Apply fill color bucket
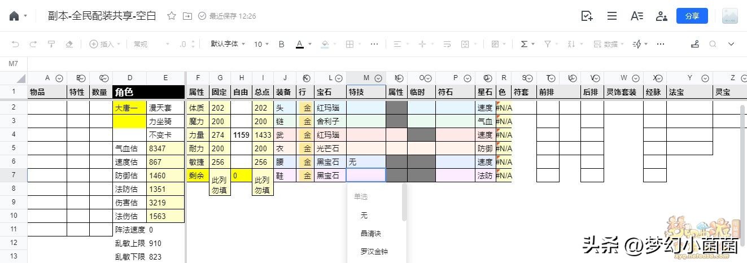The width and height of the screenshot is (747, 263). (325, 44)
